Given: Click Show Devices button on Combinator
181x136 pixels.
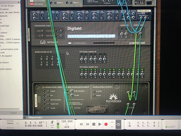Looking at the screenshot, I should pos(32,4).
